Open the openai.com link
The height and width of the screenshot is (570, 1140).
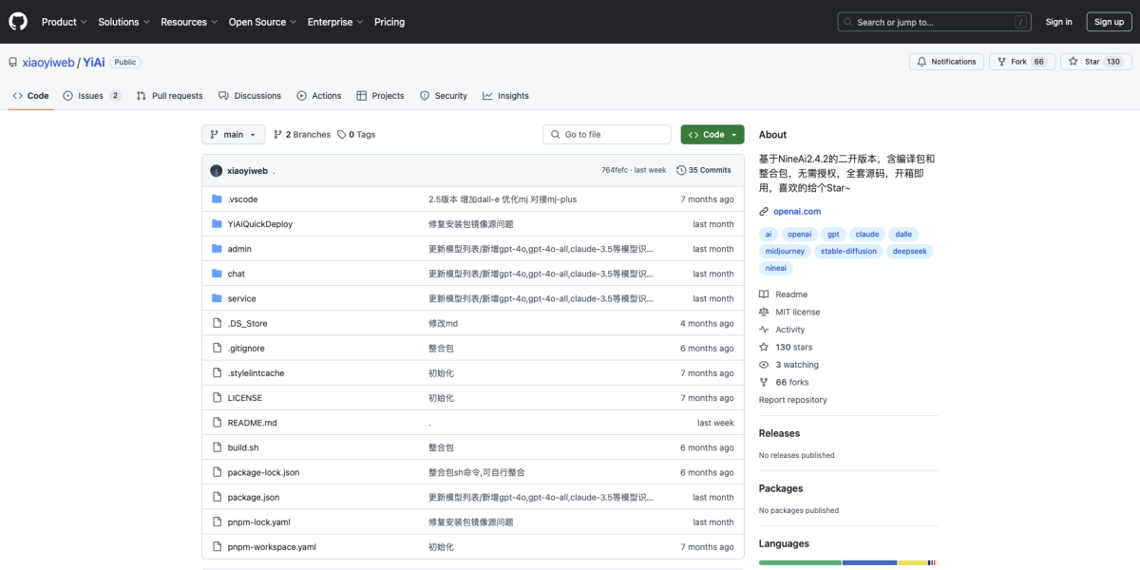click(x=796, y=211)
